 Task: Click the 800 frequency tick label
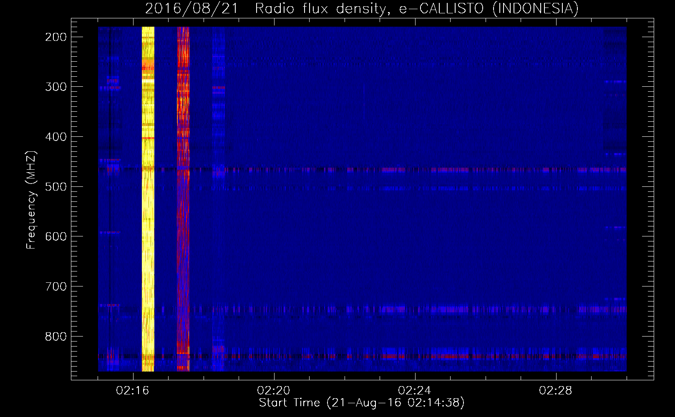coord(56,336)
